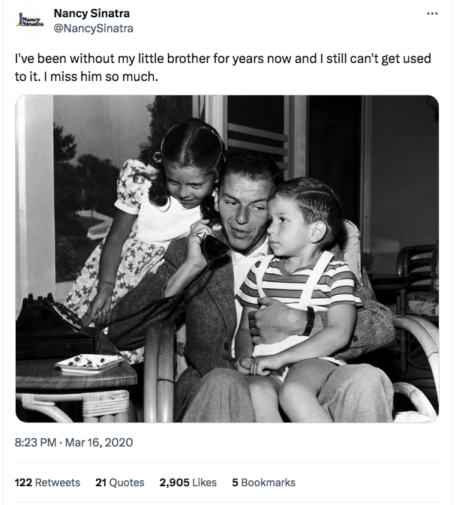456x505 pixels.
Task: Click the wristwatch on the man's arm
Action: [x=309, y=320]
